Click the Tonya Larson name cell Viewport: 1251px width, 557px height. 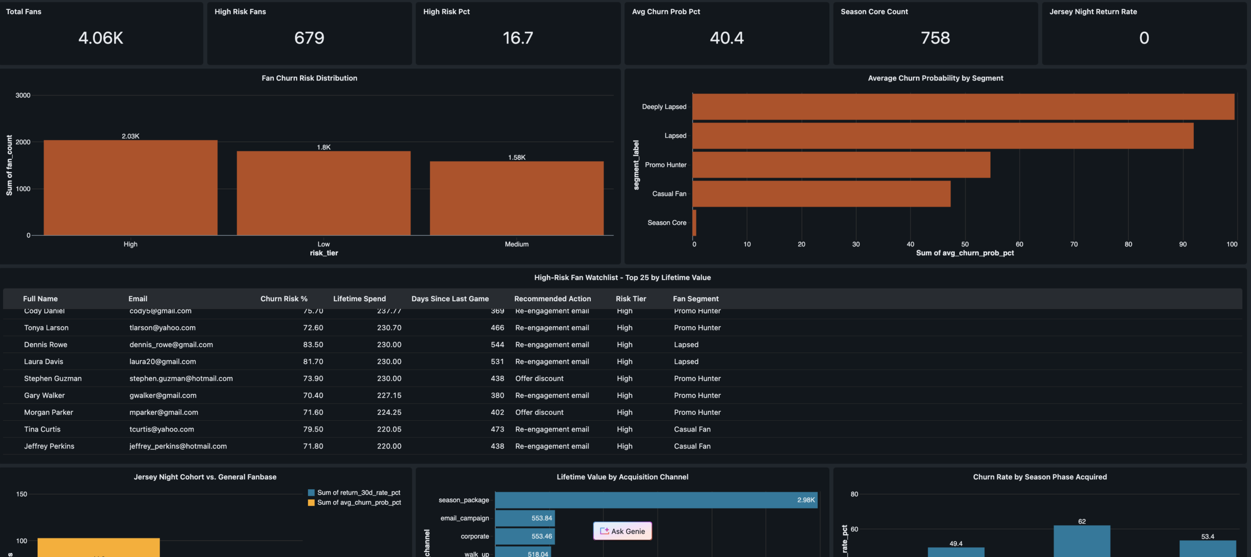[46, 328]
